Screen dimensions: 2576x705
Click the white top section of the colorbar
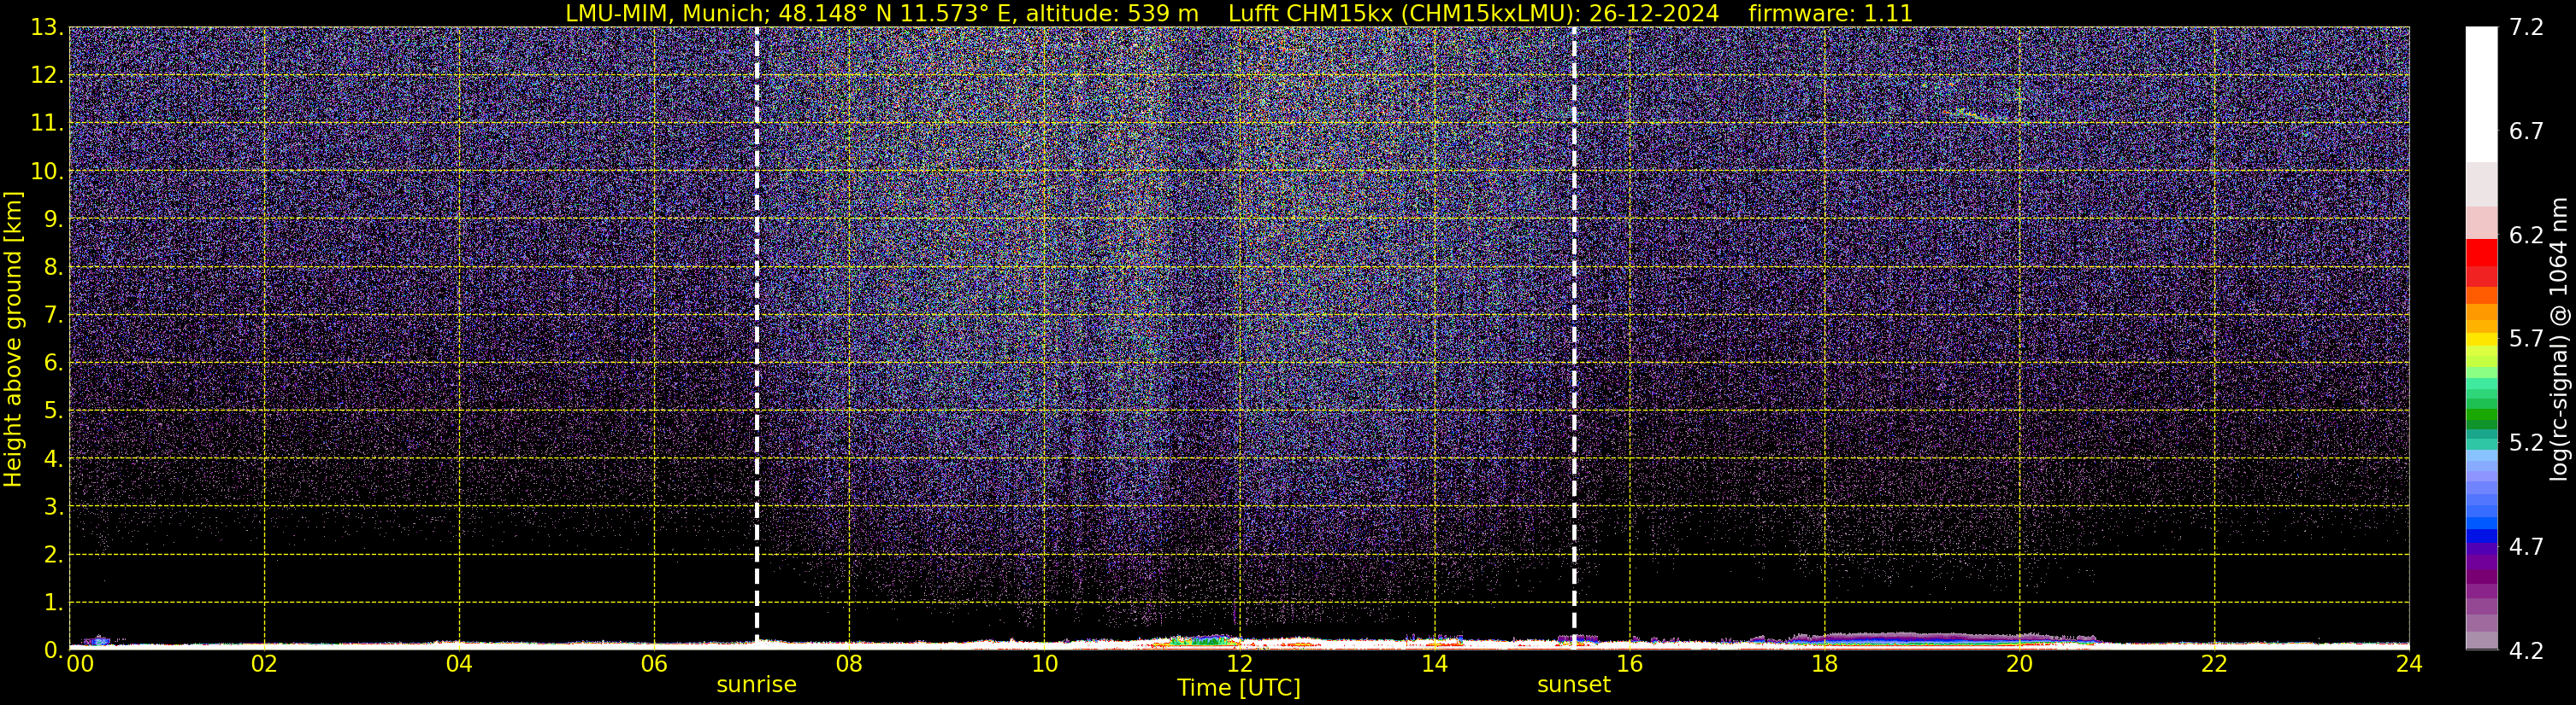(x=2481, y=90)
